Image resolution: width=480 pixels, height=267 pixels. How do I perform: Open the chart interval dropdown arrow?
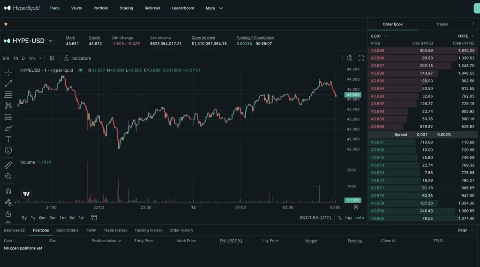pyautogui.click(x=40, y=58)
